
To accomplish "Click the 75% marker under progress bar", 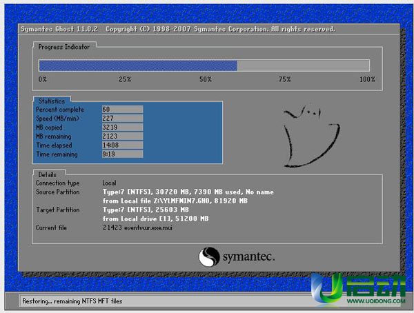I will [x=284, y=79].
